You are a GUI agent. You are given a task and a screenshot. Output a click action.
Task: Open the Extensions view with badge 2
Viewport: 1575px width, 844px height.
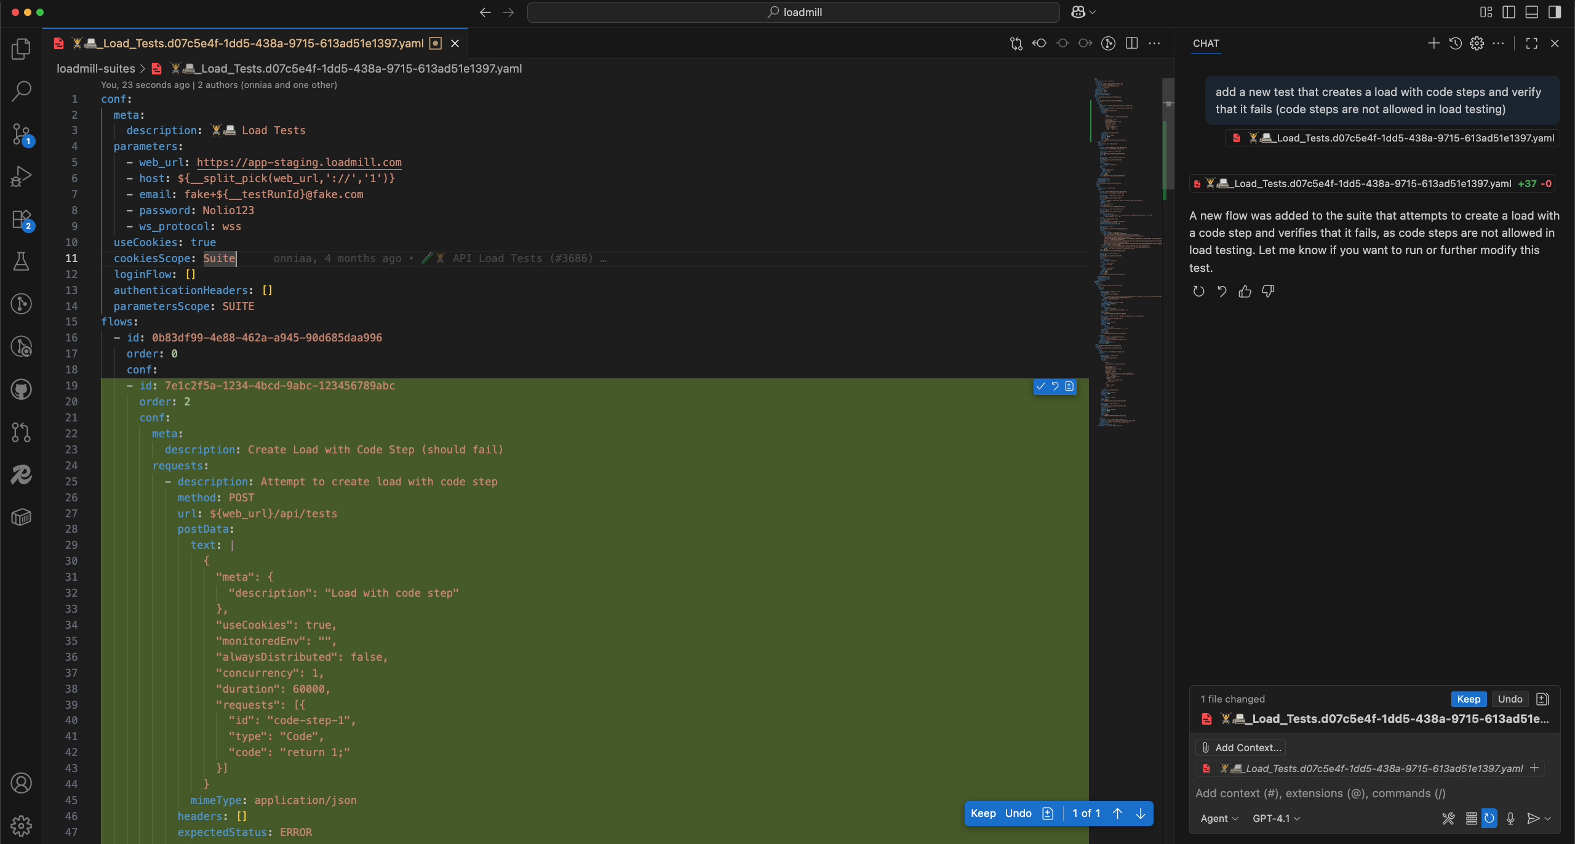click(x=22, y=219)
